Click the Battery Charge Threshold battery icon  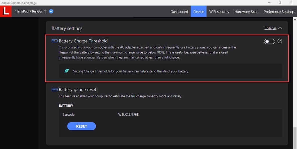[x=55, y=41]
